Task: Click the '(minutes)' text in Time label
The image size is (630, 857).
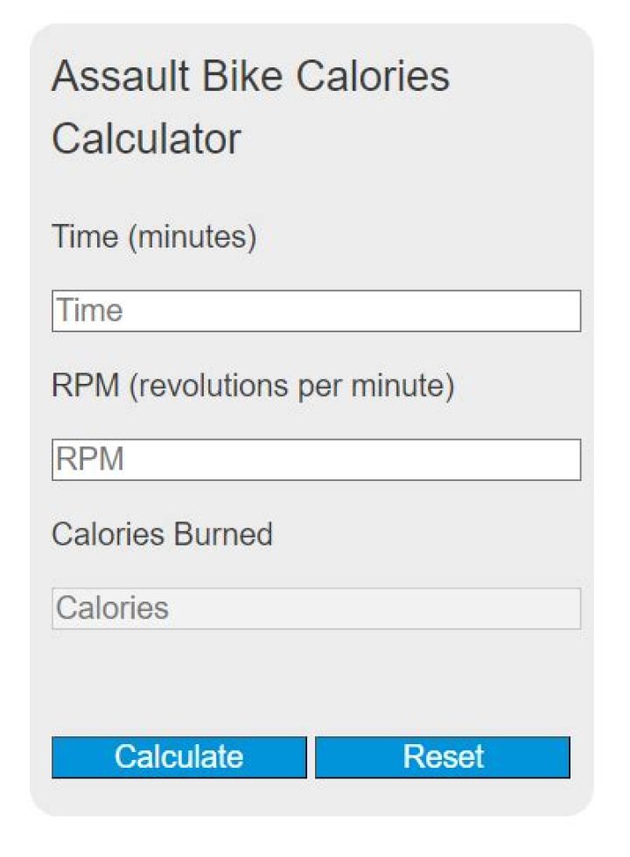Action: [x=192, y=237]
